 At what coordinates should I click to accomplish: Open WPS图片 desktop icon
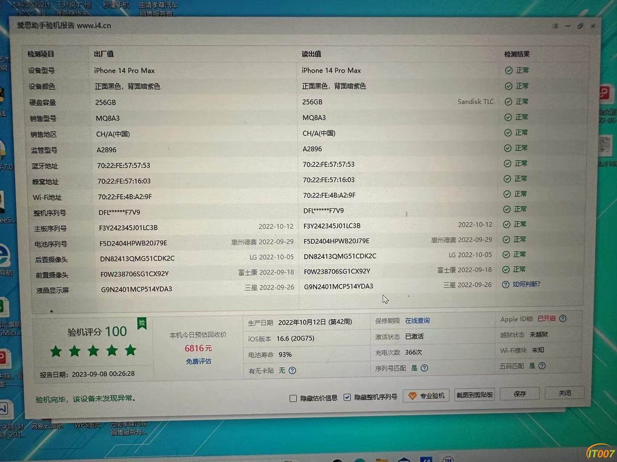click(x=87, y=425)
